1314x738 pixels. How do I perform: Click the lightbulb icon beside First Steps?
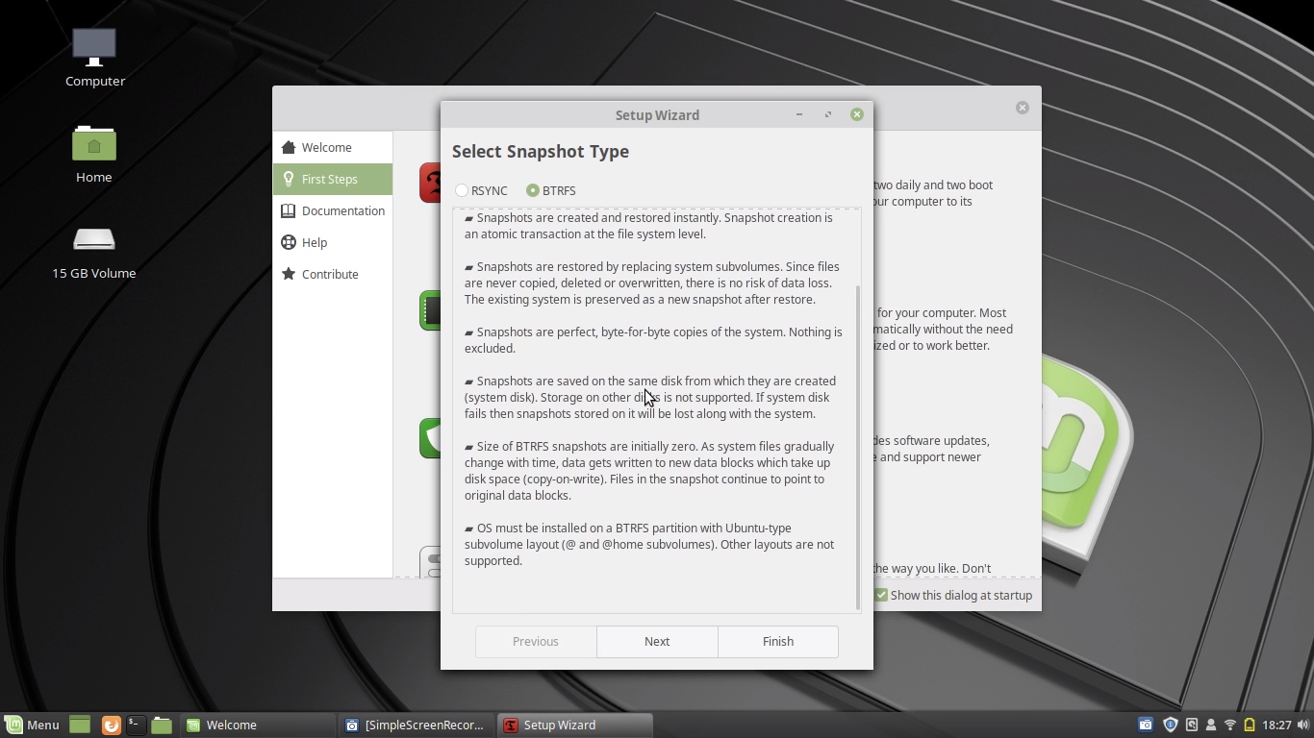289,179
